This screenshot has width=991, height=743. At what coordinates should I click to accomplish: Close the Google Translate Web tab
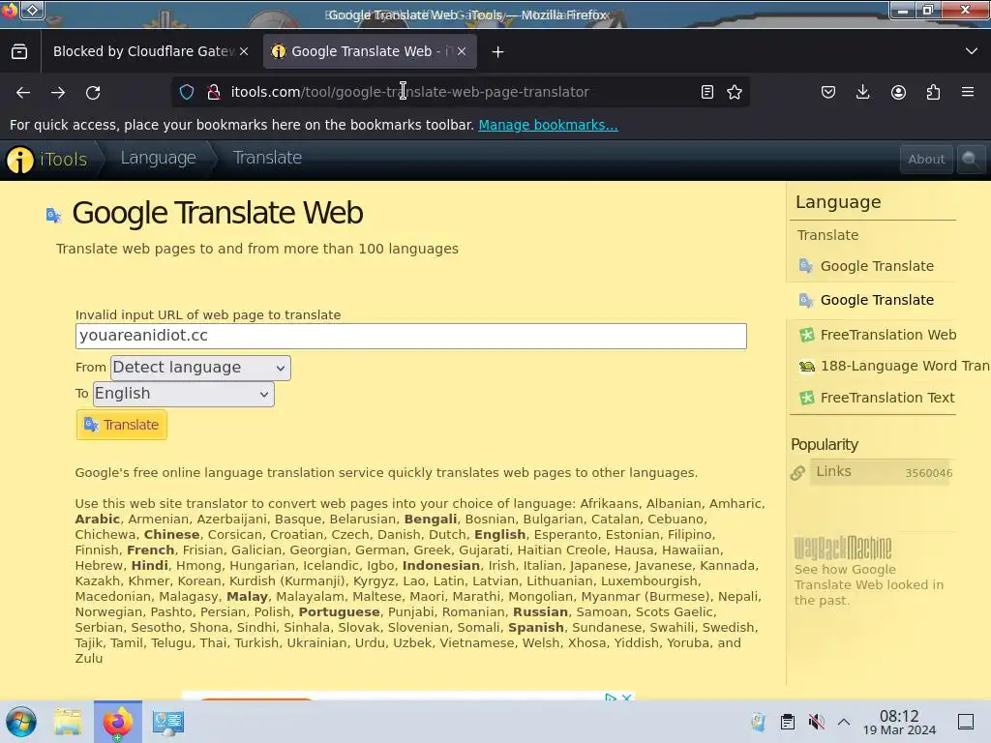pos(462,51)
